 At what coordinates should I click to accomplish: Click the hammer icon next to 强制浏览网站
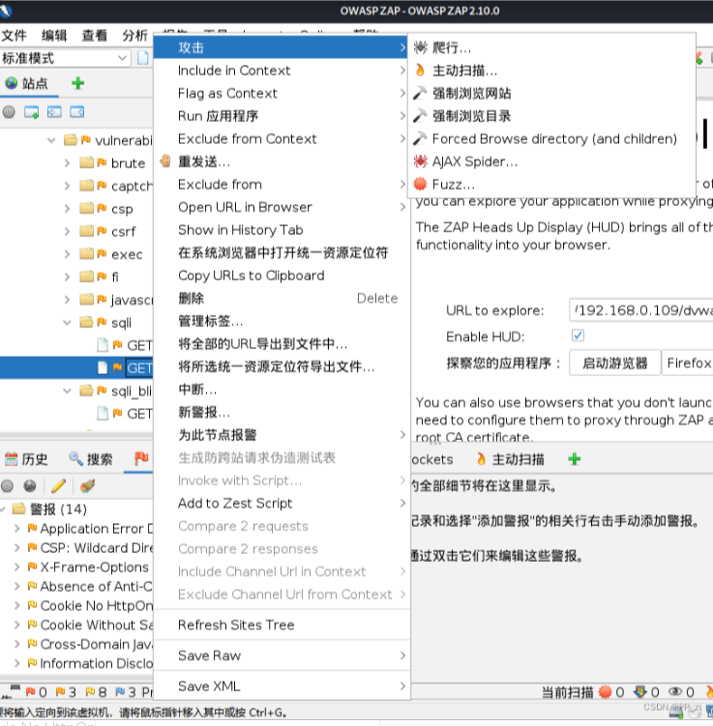(x=420, y=93)
